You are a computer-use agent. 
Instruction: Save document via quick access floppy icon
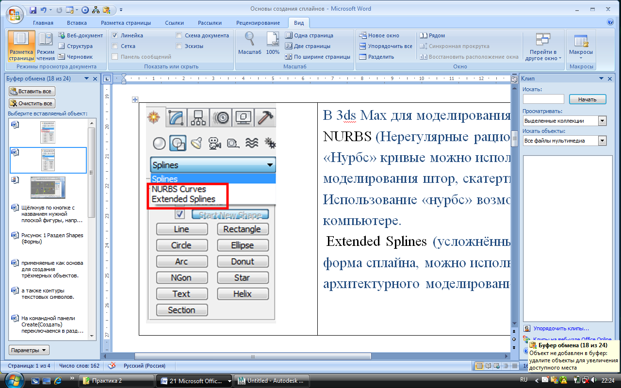[x=33, y=9]
